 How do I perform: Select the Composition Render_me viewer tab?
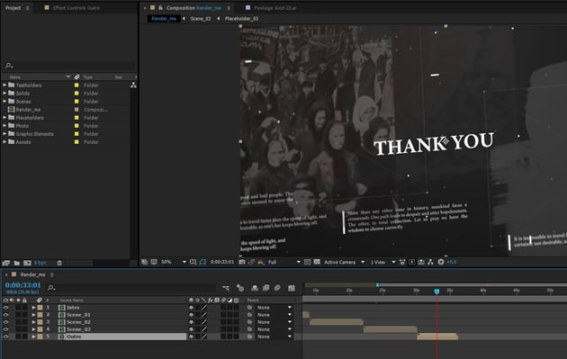[193, 7]
